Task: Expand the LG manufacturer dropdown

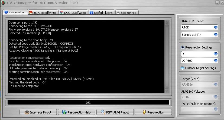Action: (x=216, y=54)
